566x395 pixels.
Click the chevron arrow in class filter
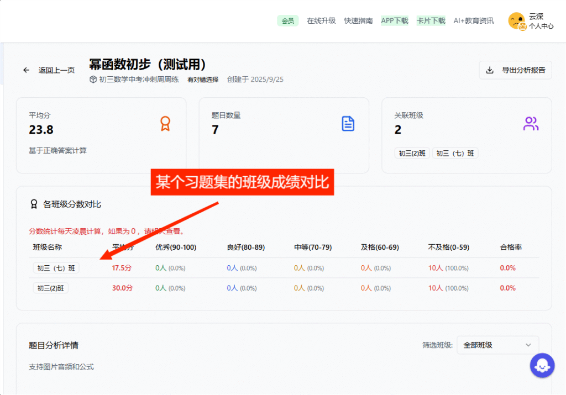528,345
